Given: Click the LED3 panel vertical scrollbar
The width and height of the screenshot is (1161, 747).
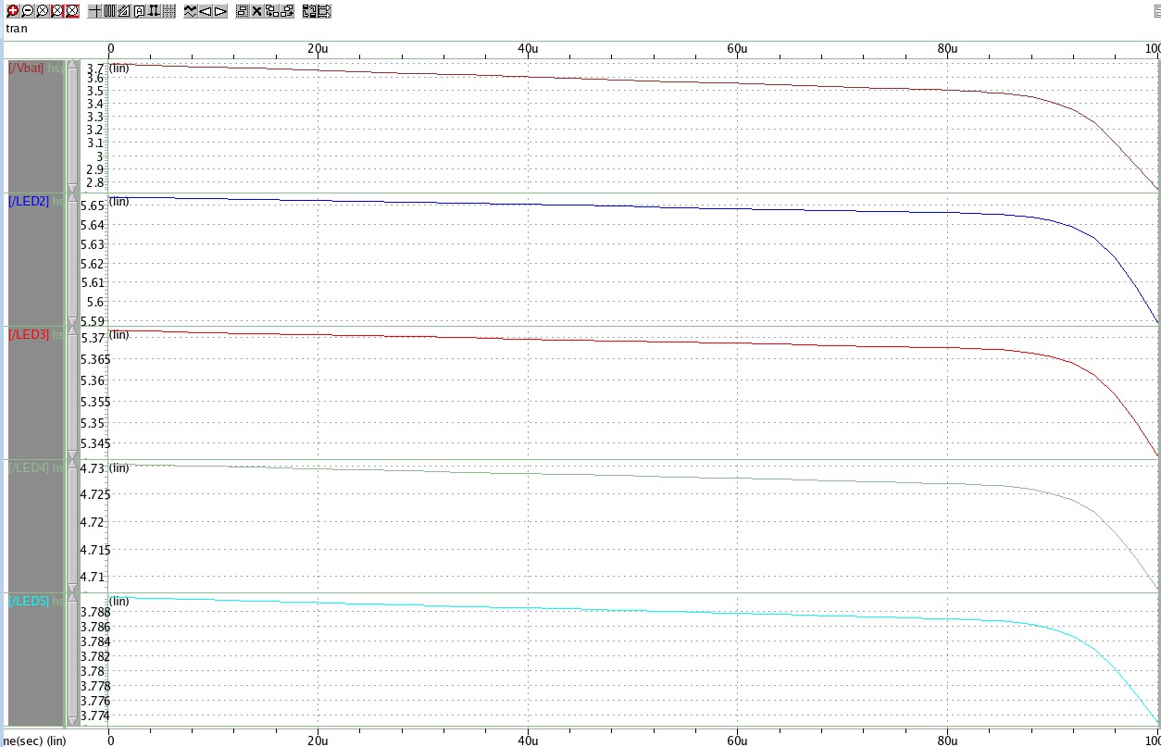Looking at the screenshot, I should tap(72, 392).
